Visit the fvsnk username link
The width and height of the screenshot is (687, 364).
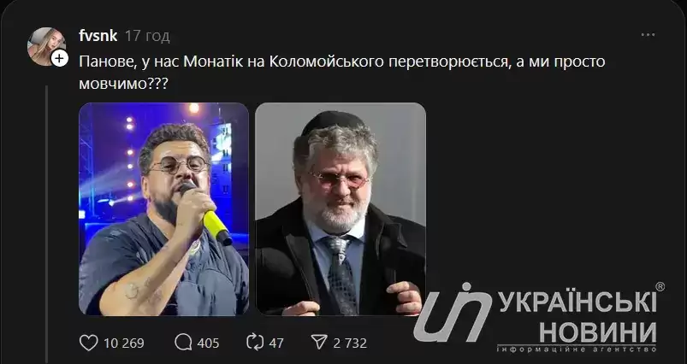(98, 36)
